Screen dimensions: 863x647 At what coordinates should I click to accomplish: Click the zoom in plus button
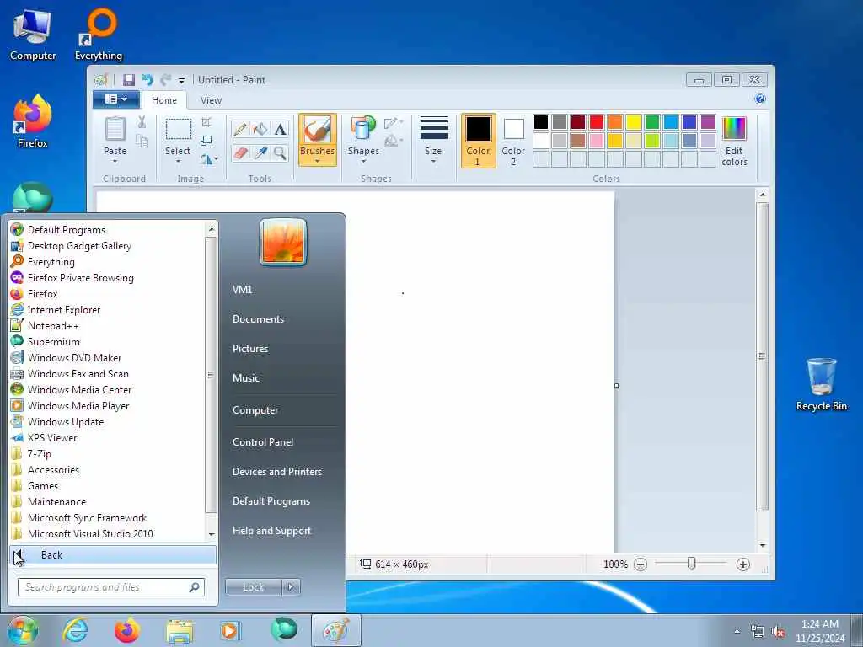point(743,564)
